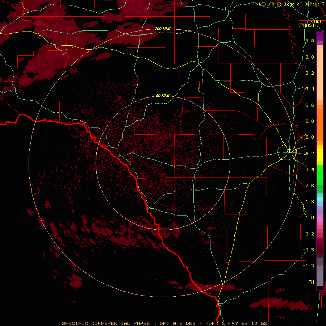This screenshot has width=326, height=326.
Task: Click the 6.6 scale value
Action: (x=310, y=105)
